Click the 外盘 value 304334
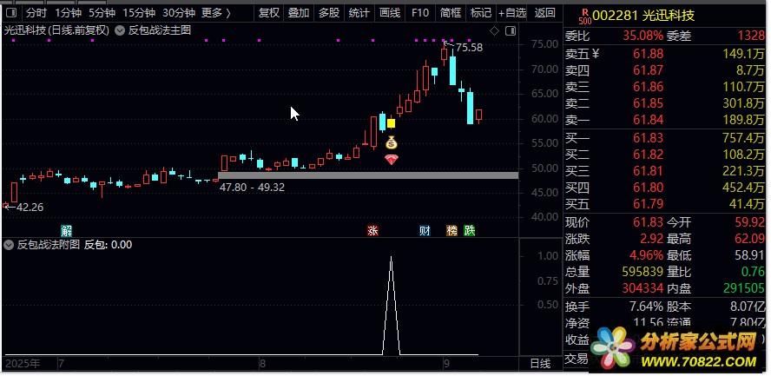771x376 pixels. point(642,288)
